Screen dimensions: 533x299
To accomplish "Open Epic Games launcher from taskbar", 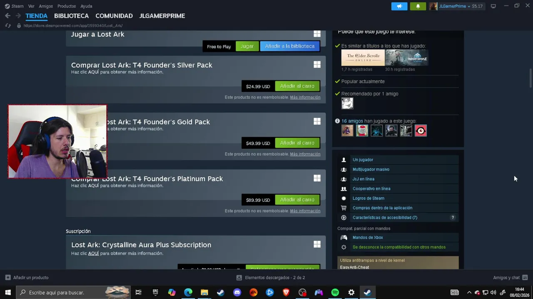I will 155,292.
